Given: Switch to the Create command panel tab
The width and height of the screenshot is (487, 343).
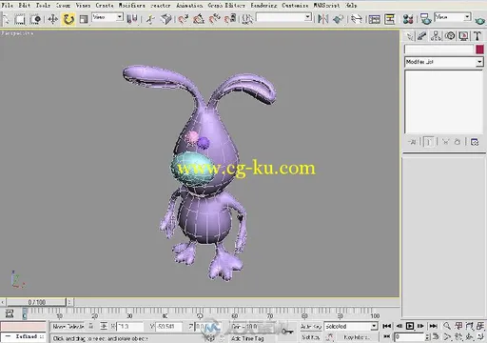Looking at the screenshot, I should [410, 36].
